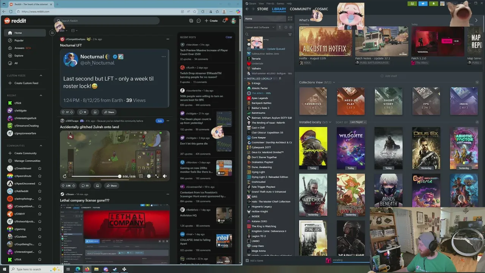Open Steam View menu
The width and height of the screenshot is (485, 273).
pyautogui.click(x=261, y=3)
